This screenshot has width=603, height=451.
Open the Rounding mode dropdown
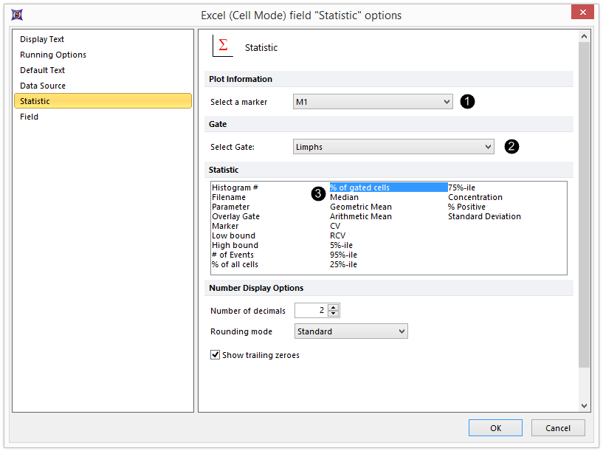point(351,331)
